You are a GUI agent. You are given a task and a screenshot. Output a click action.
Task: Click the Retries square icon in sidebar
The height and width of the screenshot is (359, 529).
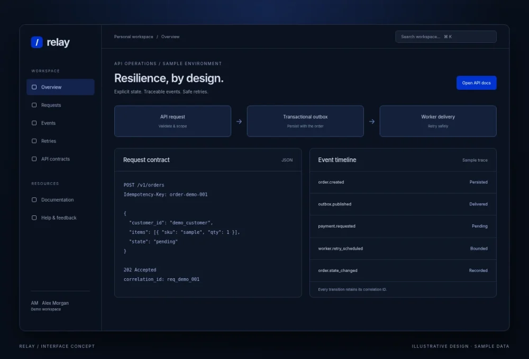pyautogui.click(x=34, y=141)
